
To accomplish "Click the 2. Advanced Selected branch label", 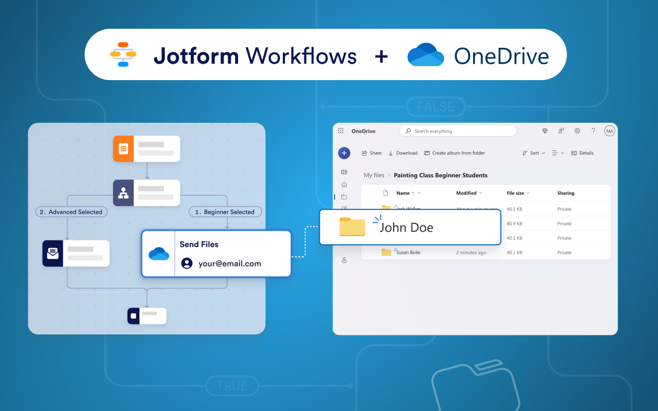I will (x=71, y=212).
